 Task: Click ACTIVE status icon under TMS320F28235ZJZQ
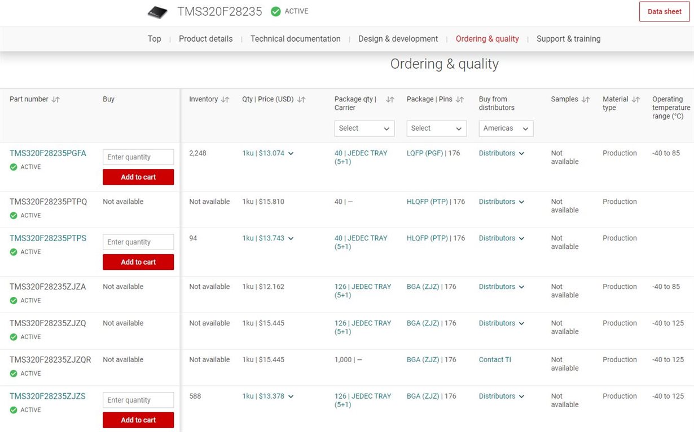pos(14,337)
